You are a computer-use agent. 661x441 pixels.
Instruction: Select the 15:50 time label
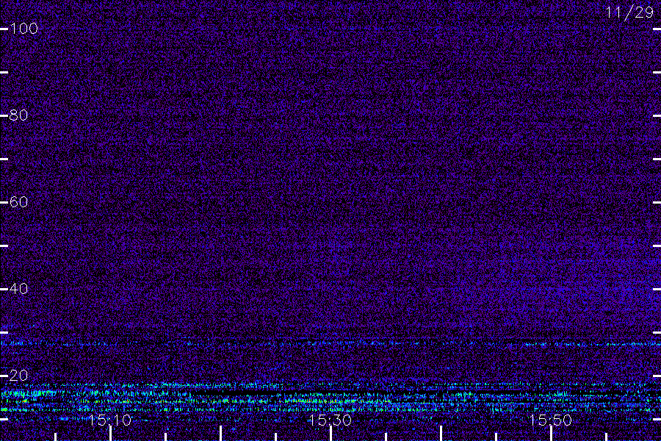click(551, 420)
